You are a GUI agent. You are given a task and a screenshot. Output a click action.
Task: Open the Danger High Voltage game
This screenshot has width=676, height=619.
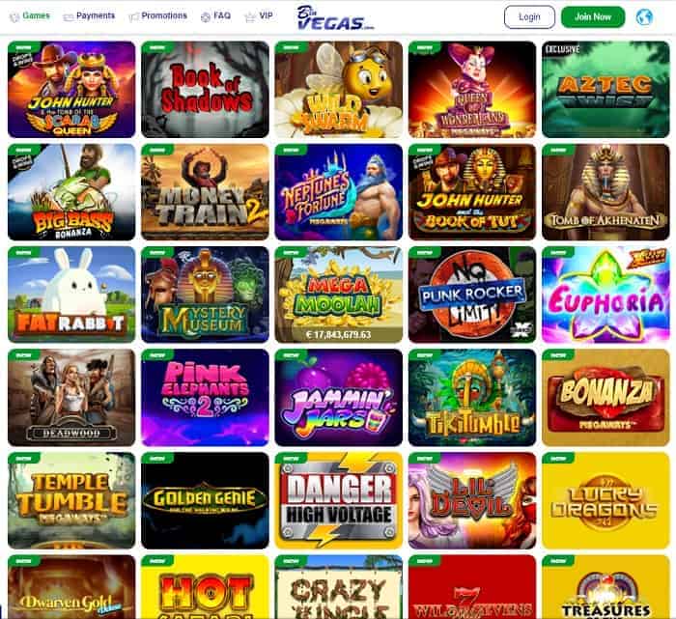pos(338,500)
